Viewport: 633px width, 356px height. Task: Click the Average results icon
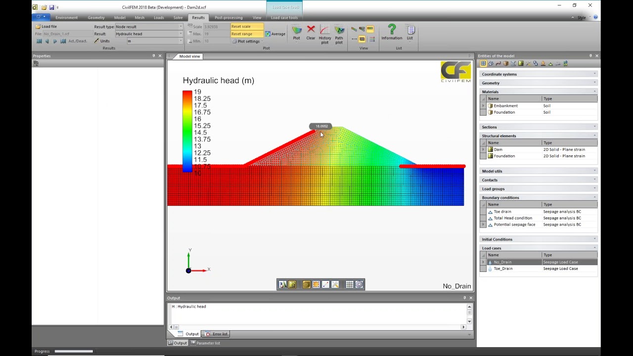(268, 34)
